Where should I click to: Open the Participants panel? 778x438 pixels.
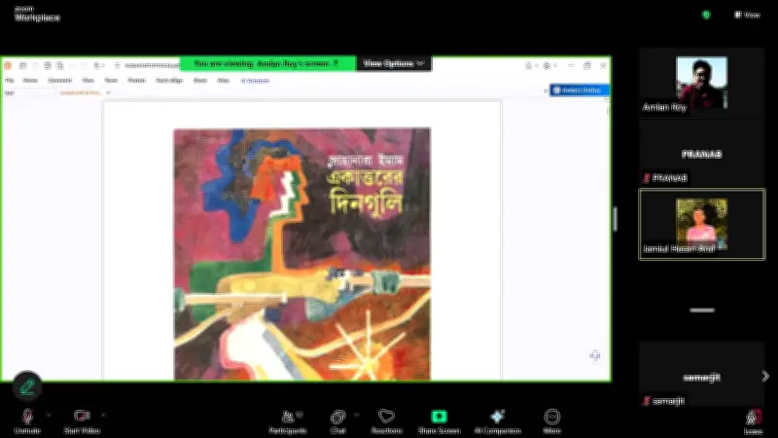point(288,417)
